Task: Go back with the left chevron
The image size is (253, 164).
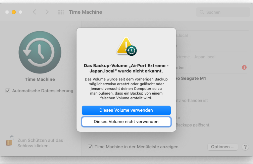Action: tap(35, 12)
